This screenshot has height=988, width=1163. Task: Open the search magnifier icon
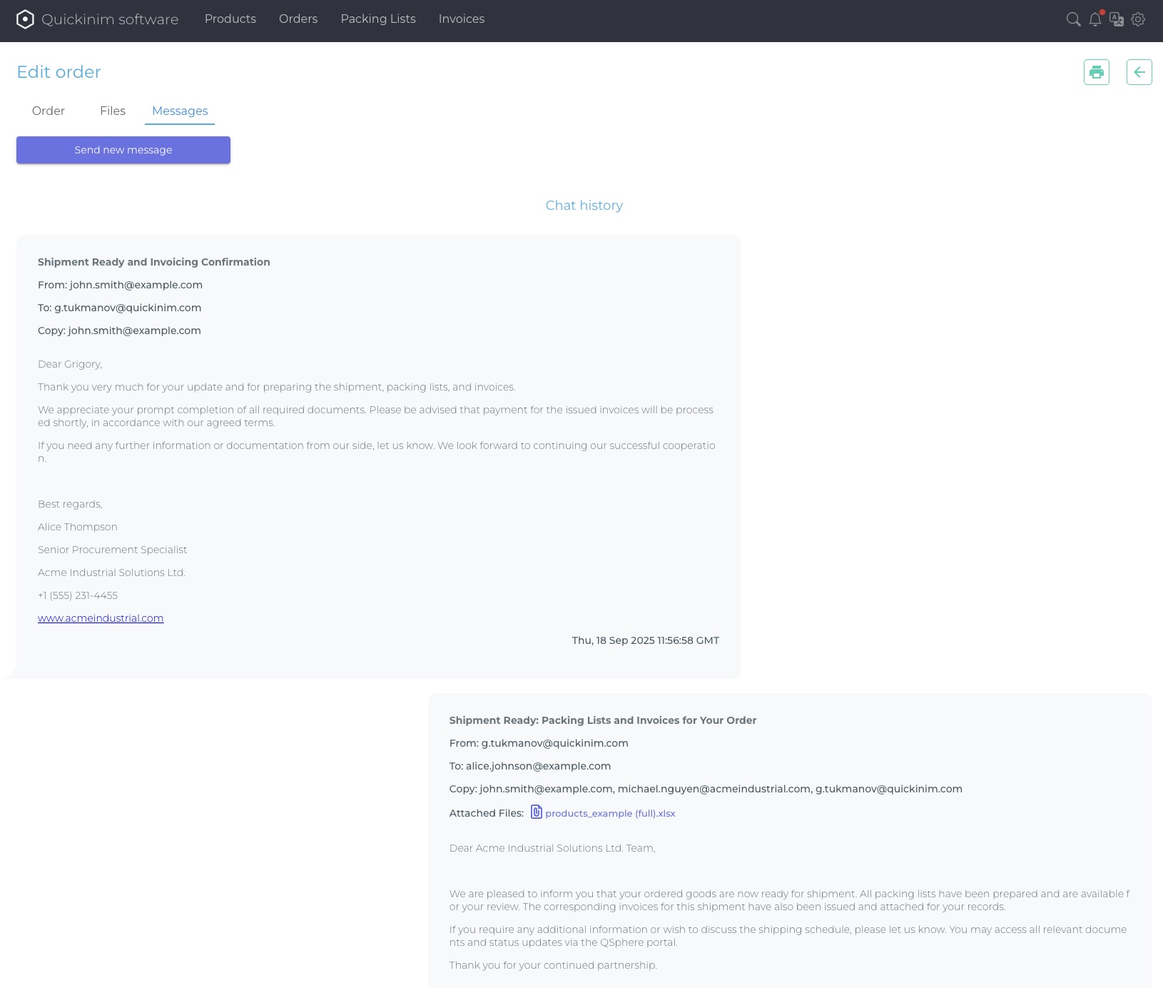(x=1073, y=19)
